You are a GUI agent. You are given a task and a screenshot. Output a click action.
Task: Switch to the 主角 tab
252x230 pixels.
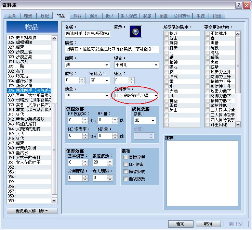(x=12, y=16)
